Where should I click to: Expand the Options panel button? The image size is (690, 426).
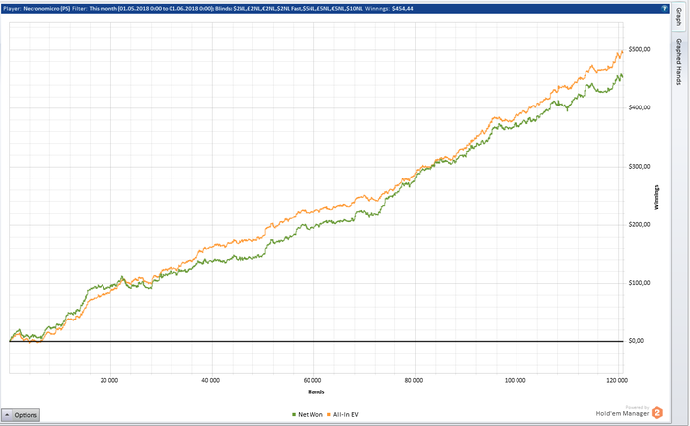click(x=21, y=415)
